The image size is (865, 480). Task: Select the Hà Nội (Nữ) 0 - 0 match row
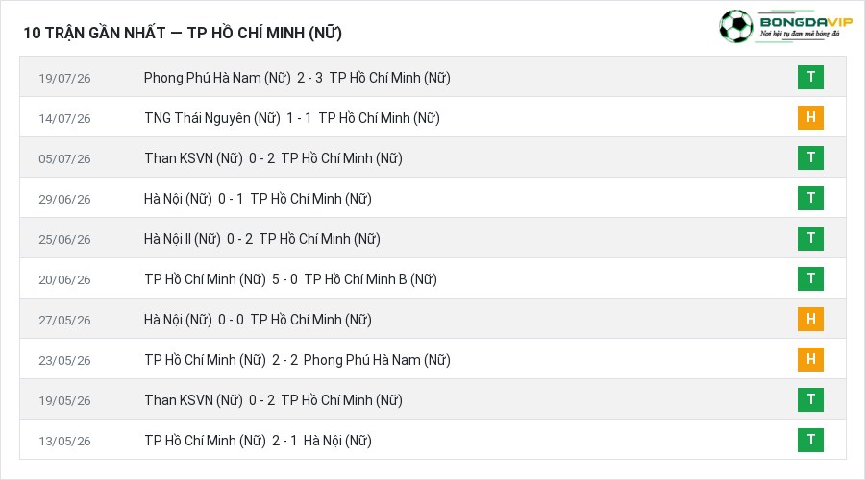(x=432, y=319)
